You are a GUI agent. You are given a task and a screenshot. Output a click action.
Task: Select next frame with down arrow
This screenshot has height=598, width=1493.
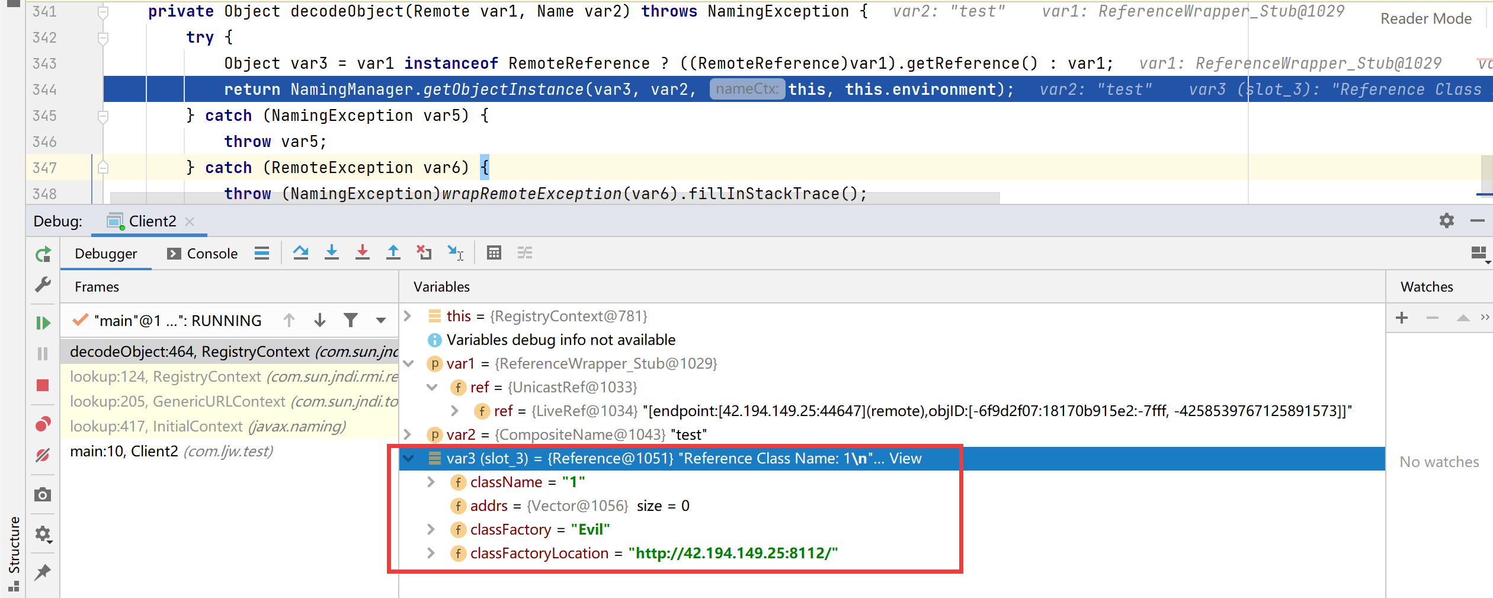click(x=320, y=321)
